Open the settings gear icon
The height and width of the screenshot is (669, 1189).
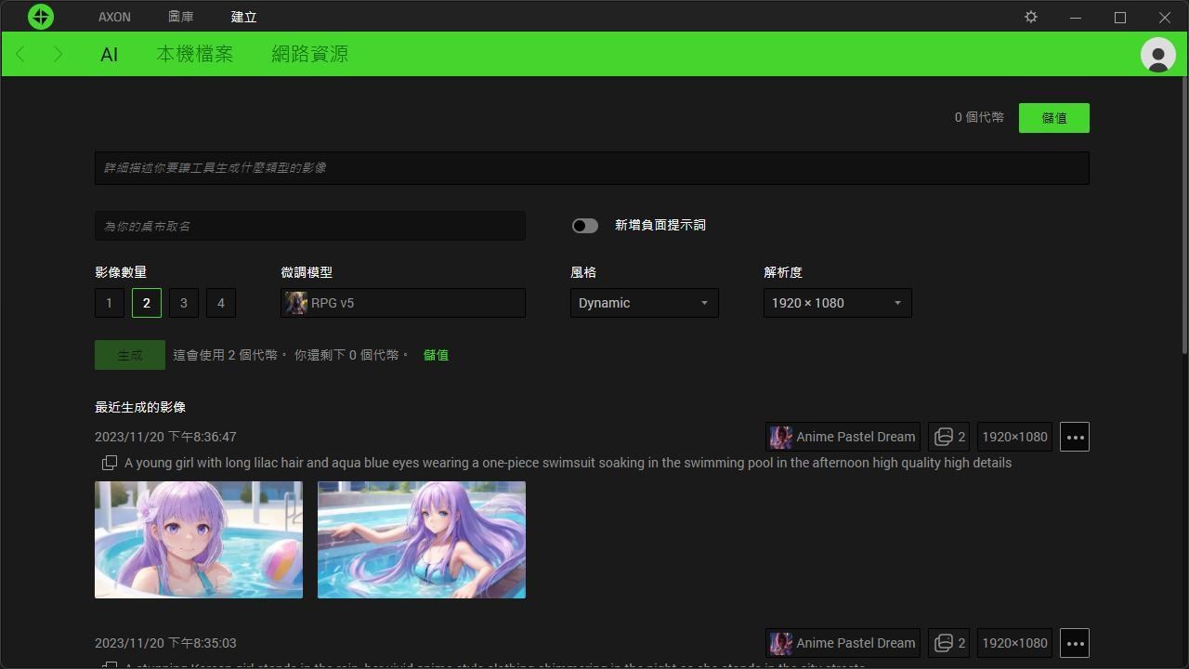point(1030,16)
